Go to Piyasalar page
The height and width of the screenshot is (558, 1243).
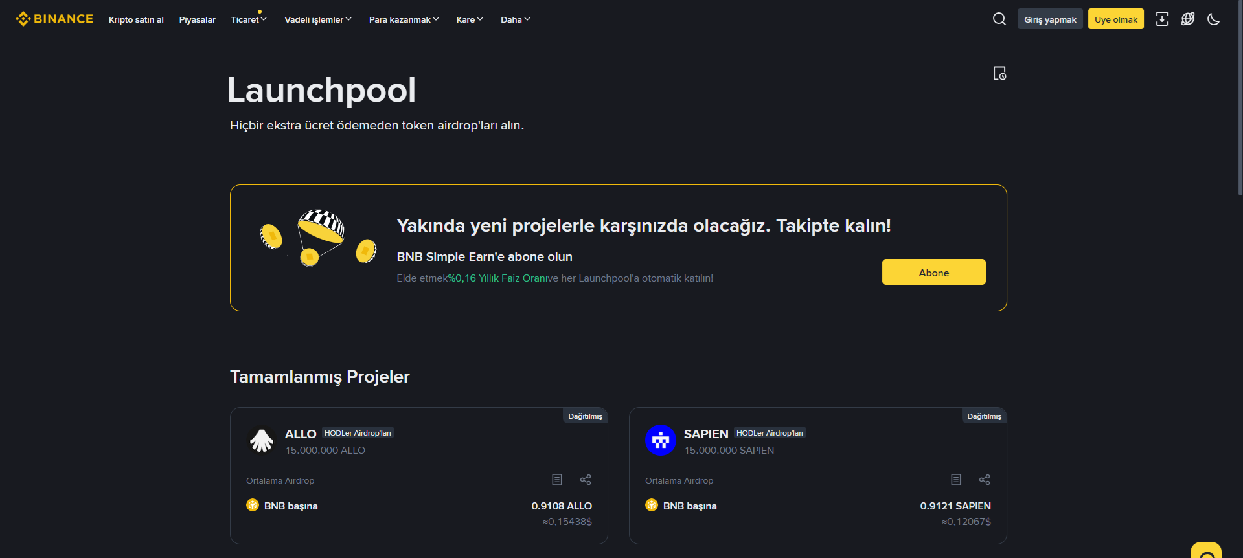click(198, 19)
